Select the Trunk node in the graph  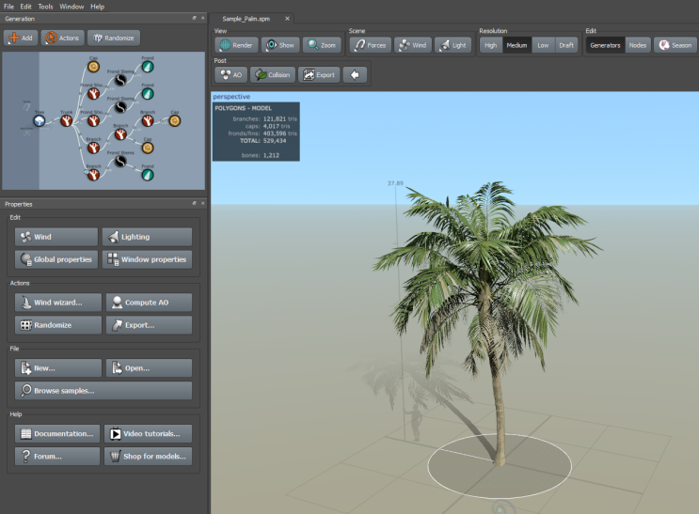pyautogui.click(x=67, y=120)
